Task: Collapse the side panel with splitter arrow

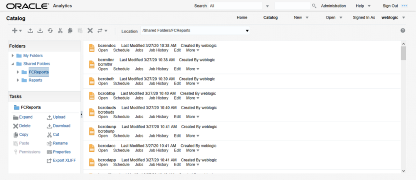Action: coord(81,114)
